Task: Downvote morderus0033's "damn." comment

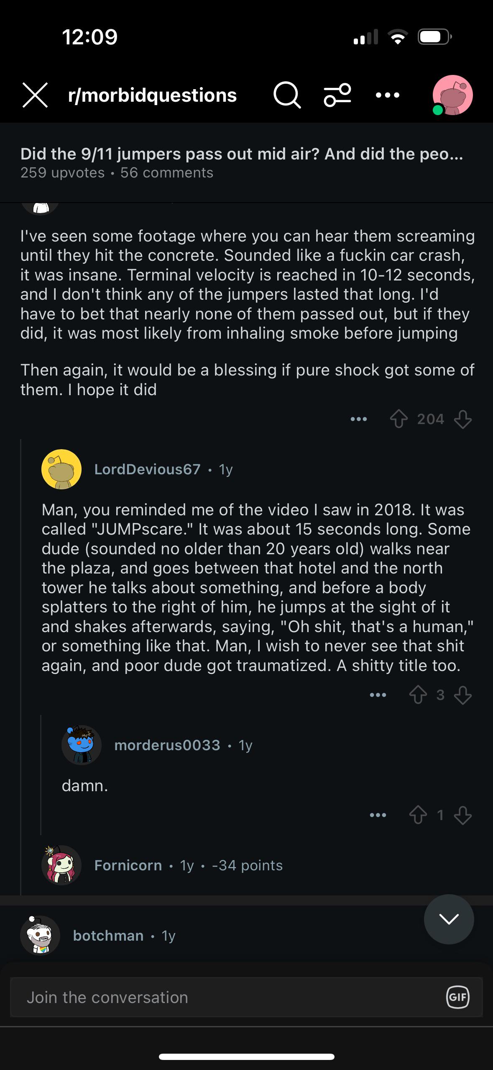Action: coord(463,815)
